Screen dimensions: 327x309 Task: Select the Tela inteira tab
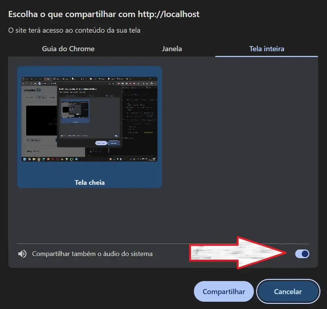point(266,49)
